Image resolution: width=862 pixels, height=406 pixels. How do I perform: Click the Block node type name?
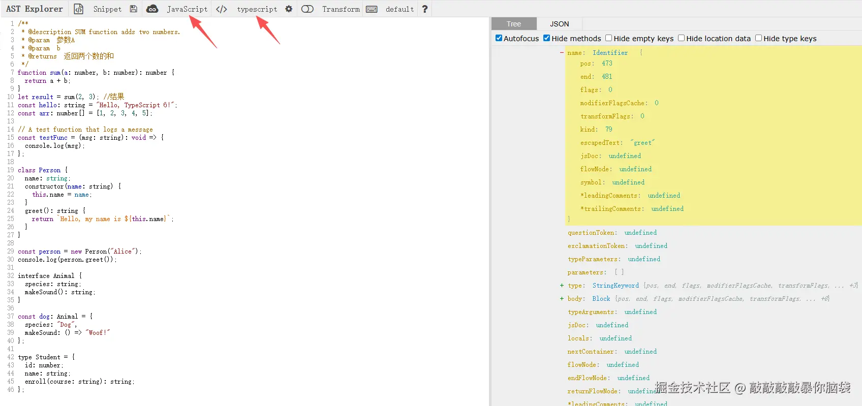[601, 299]
